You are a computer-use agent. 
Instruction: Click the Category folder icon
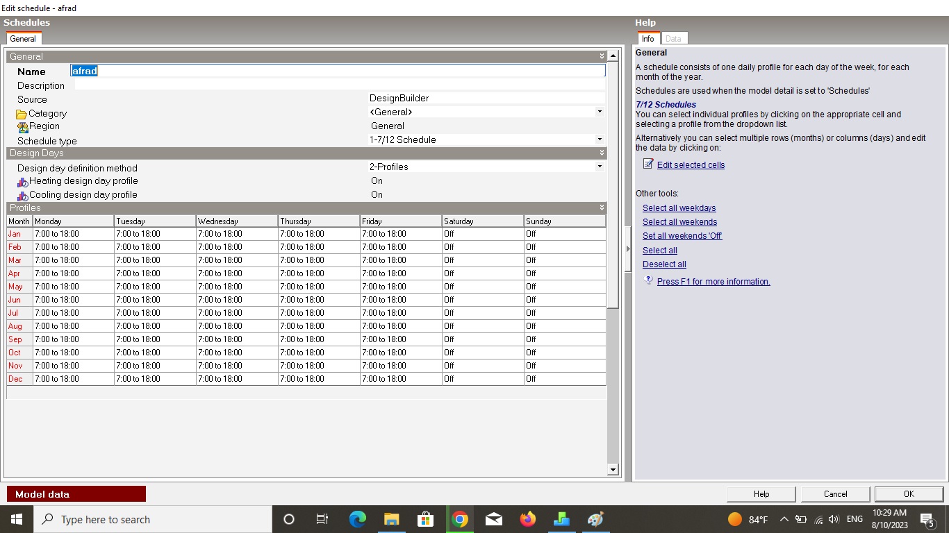pos(22,114)
